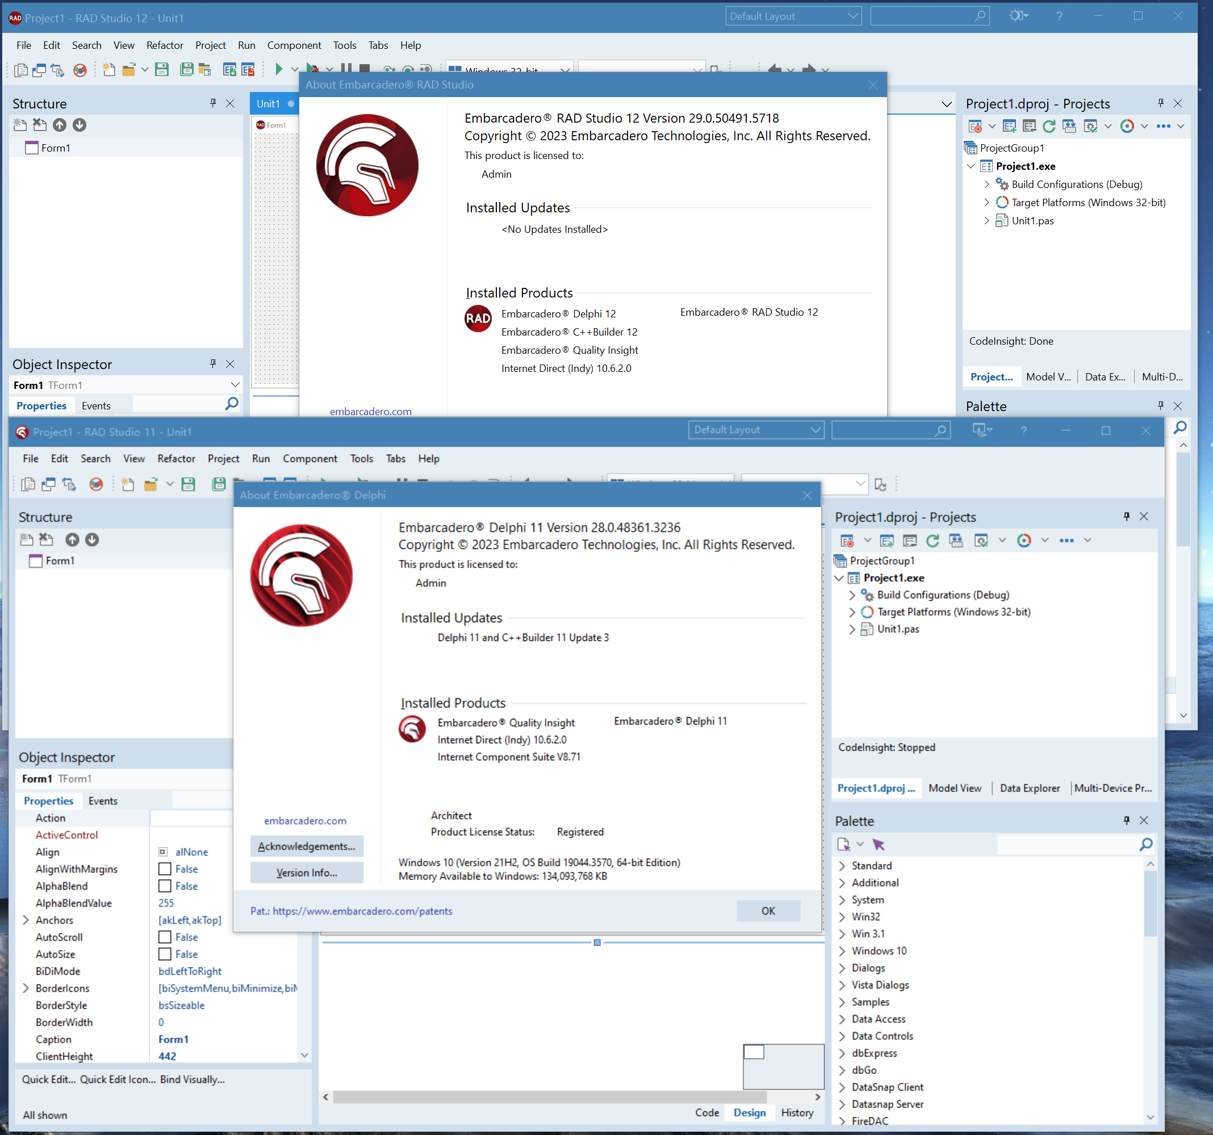1213x1135 pixels.
Task: Click Version Info button in About Delphi dialog
Action: coord(306,873)
